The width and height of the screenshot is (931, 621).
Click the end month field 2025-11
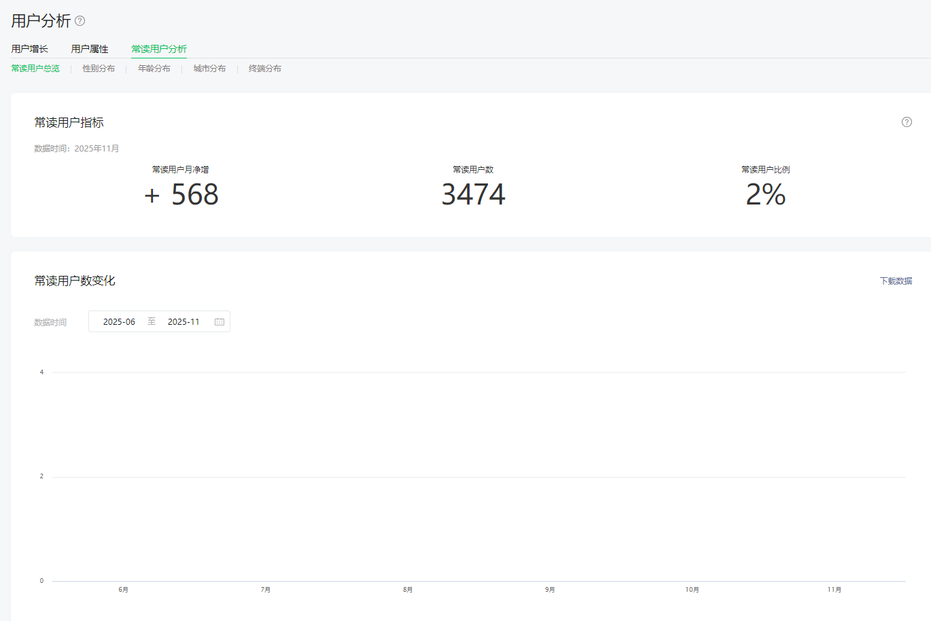183,322
